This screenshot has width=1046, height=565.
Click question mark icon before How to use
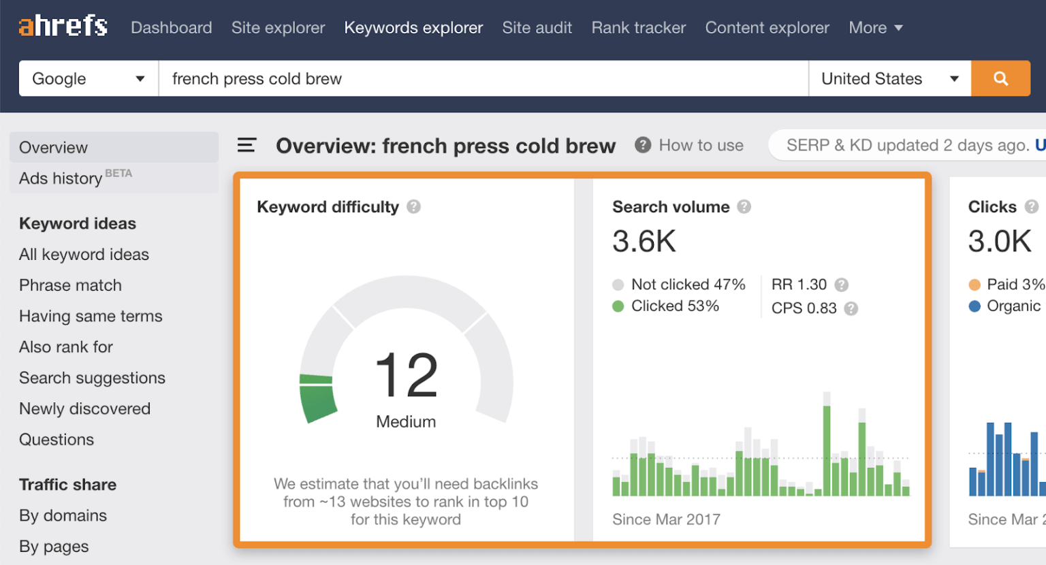[x=642, y=145]
